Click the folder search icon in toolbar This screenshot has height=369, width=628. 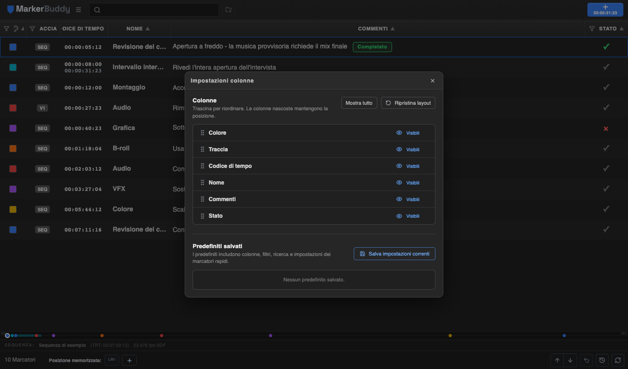(228, 10)
